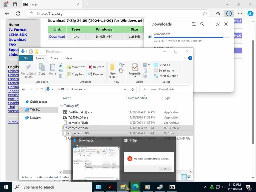Open Copilot icon in Edge toolbar
This screenshot has height=192, width=256.
click(250, 13)
